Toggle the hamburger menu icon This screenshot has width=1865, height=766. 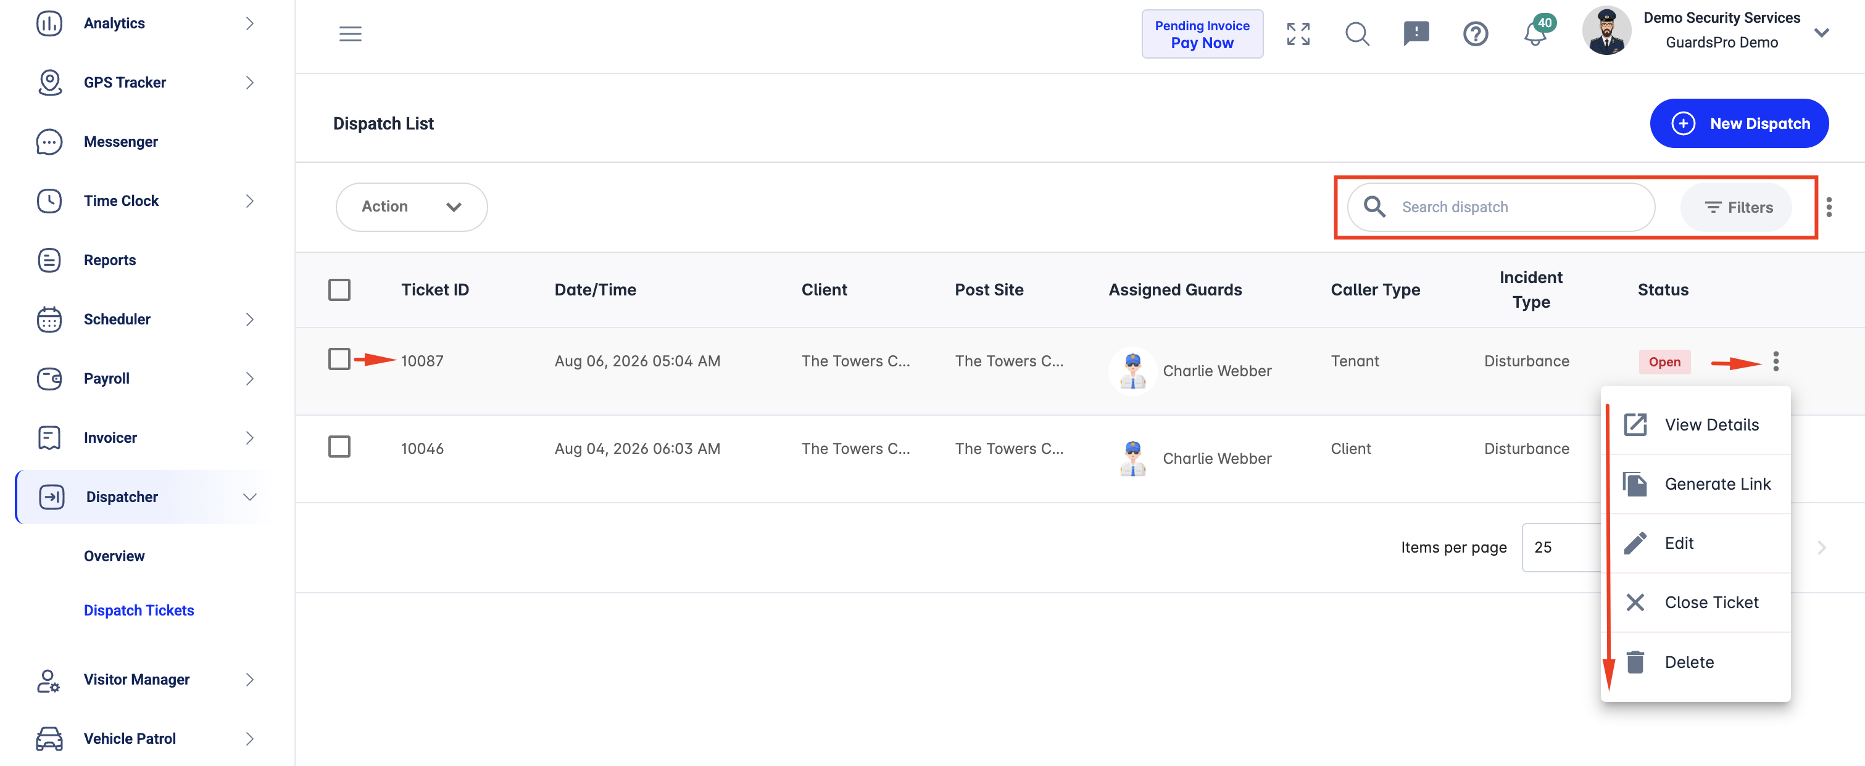tap(351, 34)
